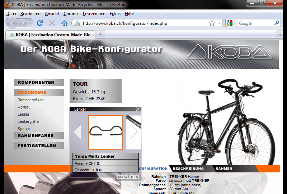Open the Hilfe menu
This screenshot has width=287, height=194.
pyautogui.click(x=129, y=14)
